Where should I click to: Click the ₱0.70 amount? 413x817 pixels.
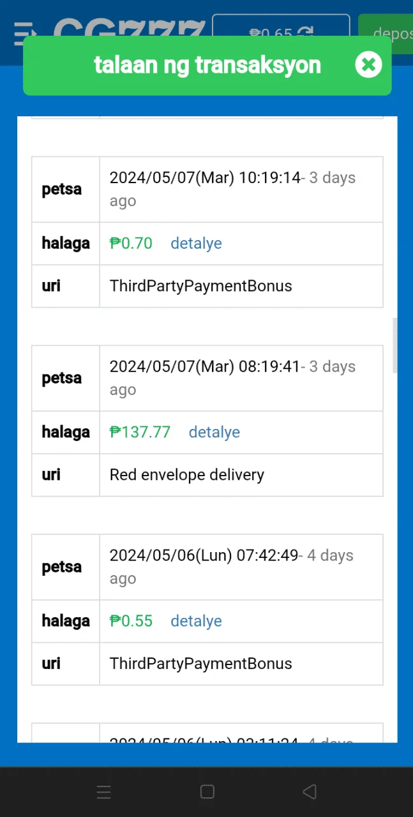131,243
